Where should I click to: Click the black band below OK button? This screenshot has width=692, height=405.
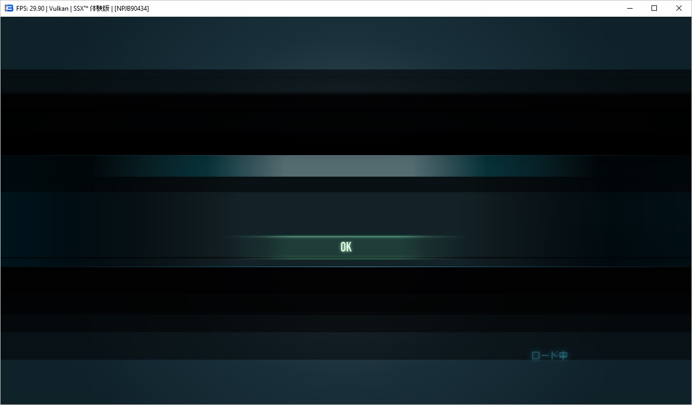click(x=345, y=291)
